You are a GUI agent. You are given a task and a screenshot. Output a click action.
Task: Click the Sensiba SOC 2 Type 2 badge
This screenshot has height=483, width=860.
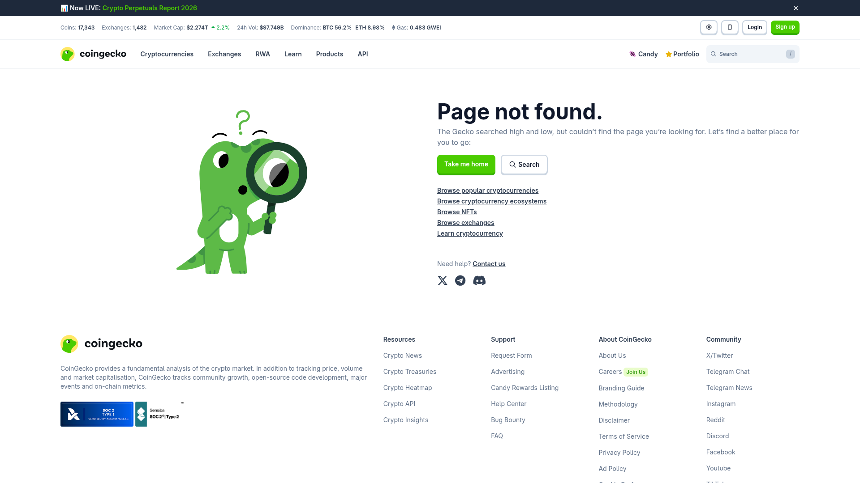click(159, 414)
